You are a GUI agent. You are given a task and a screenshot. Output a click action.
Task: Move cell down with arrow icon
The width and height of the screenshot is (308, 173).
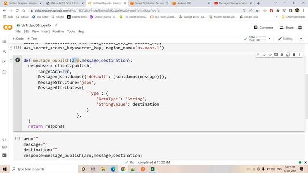[x=264, y=55]
